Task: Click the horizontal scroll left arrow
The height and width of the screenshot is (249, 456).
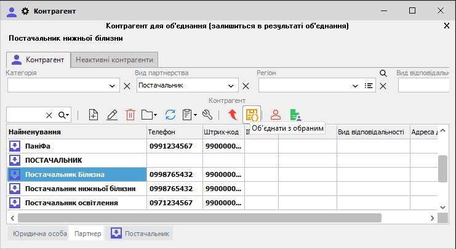Action: click(x=12, y=218)
